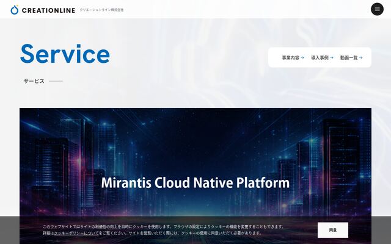Accept cookies with the 同意 button
Screen dimensions: 391x244
pyautogui.click(x=333, y=230)
